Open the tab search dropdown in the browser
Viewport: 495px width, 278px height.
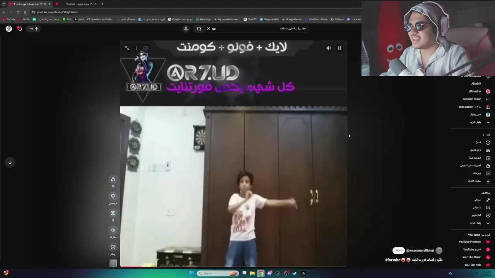pos(4,4)
